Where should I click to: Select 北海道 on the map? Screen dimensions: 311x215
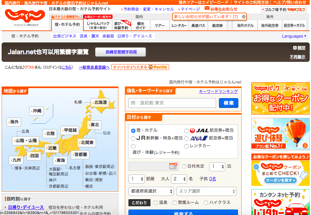coord(100,102)
